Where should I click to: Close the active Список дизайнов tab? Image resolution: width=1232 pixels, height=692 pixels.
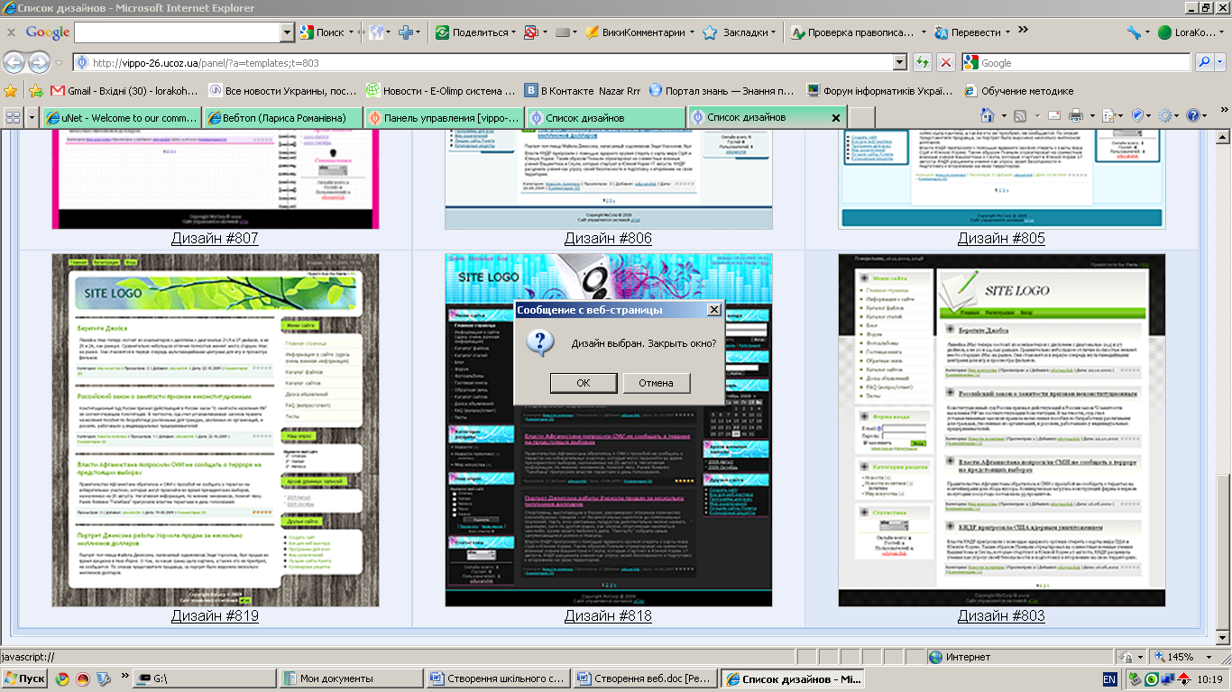click(x=836, y=118)
